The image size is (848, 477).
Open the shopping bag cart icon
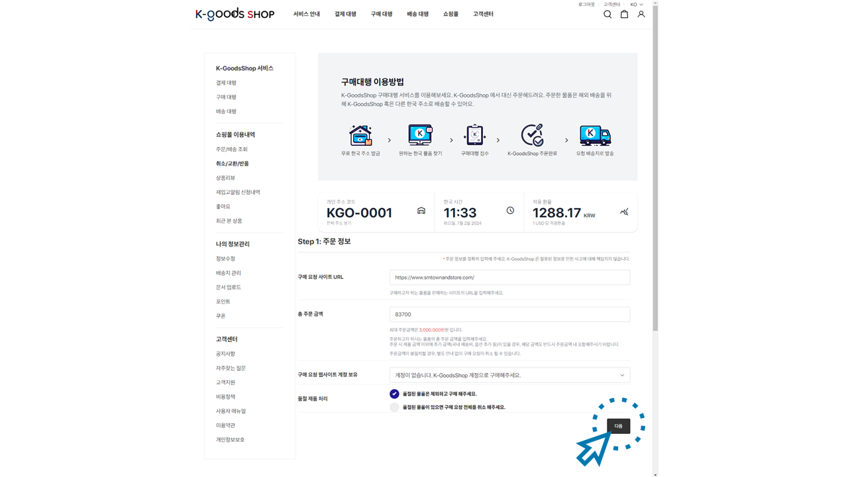[624, 15]
